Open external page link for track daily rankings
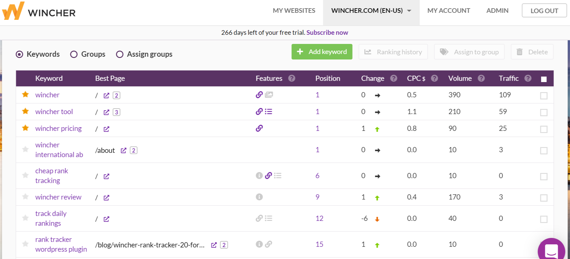Image resolution: width=570 pixels, height=259 pixels. pos(106,219)
